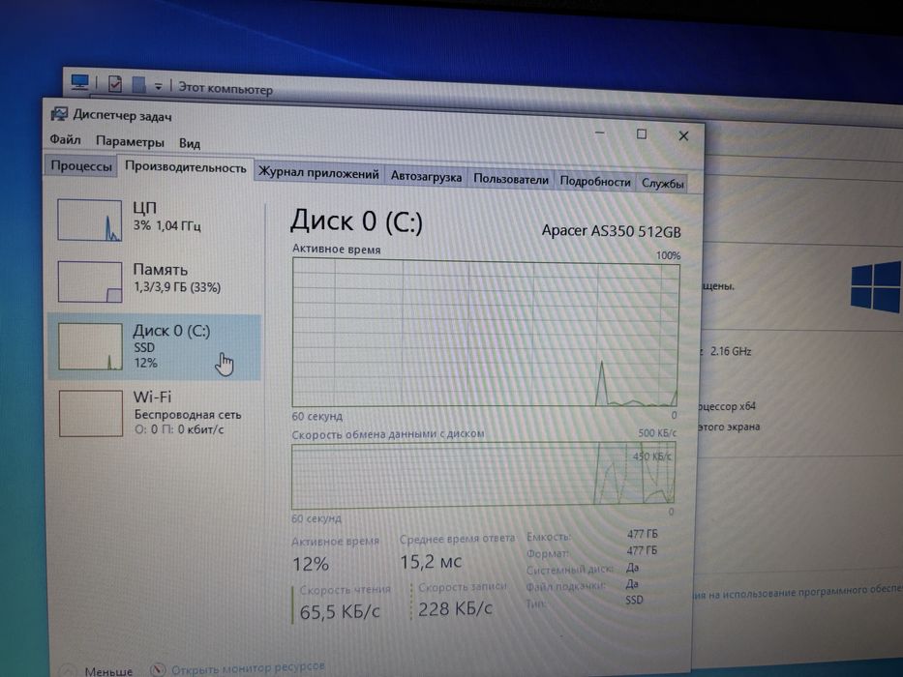
Task: Click the Task Manager title bar icon
Action: [x=59, y=114]
